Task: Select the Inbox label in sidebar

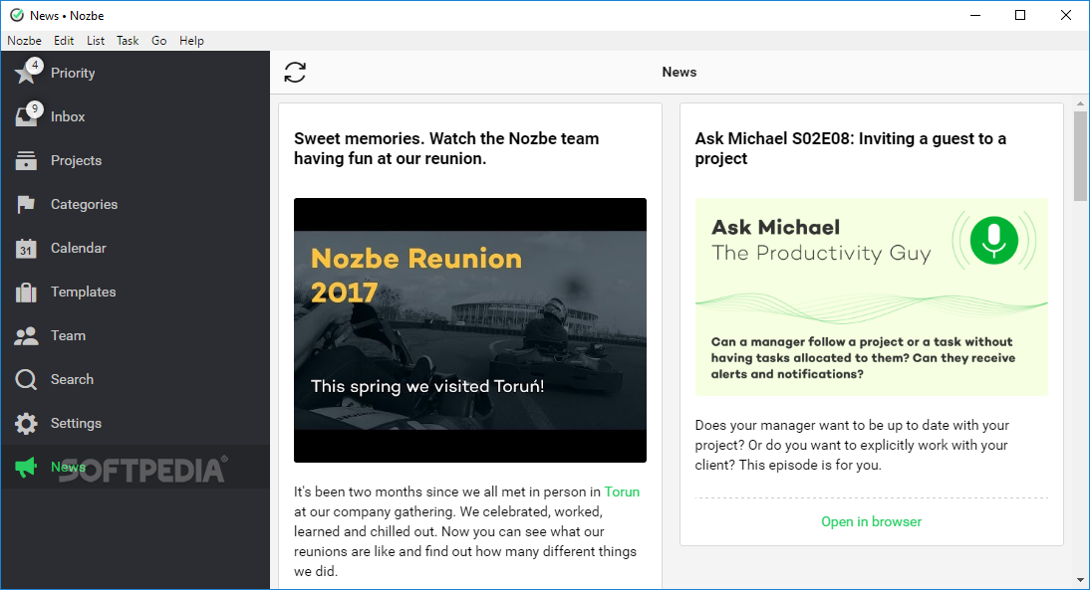Action: click(68, 116)
